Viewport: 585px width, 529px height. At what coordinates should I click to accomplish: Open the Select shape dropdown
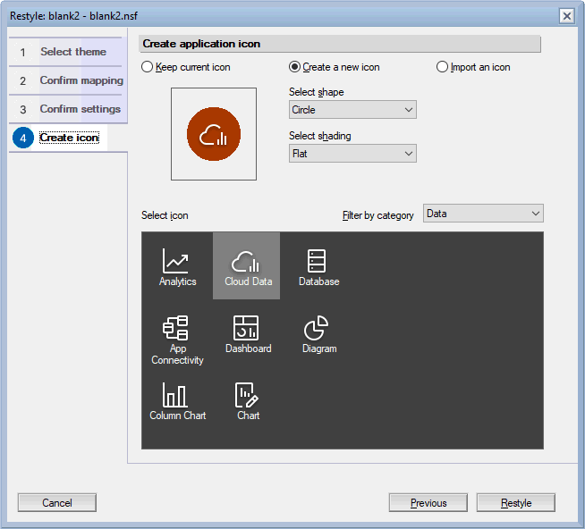352,110
